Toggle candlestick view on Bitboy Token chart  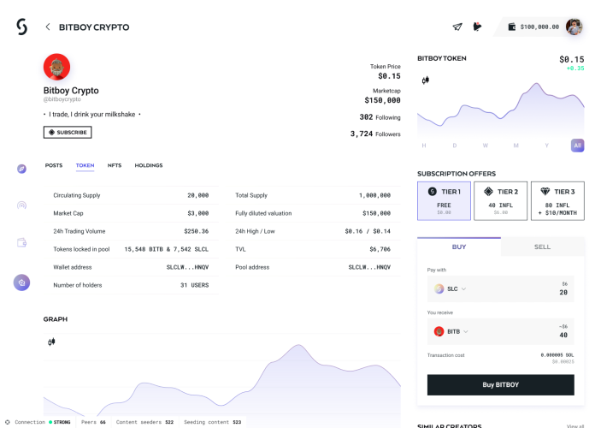coord(426,80)
